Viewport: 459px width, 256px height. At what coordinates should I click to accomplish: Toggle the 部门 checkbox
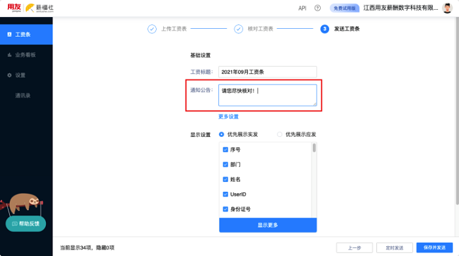click(x=226, y=164)
